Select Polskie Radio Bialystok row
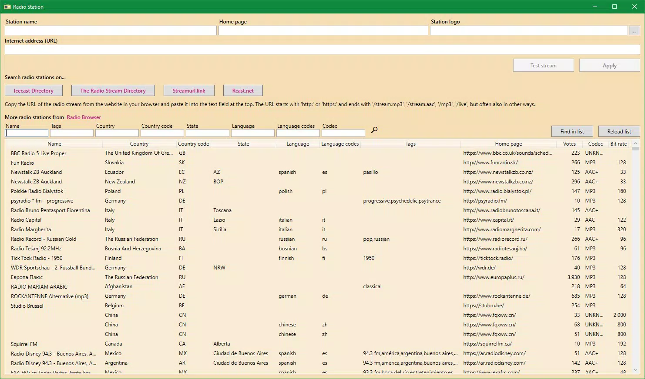 tap(318, 191)
